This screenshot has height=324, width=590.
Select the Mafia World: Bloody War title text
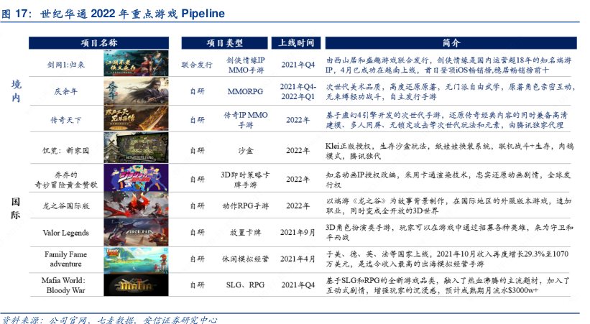pyautogui.click(x=65, y=285)
